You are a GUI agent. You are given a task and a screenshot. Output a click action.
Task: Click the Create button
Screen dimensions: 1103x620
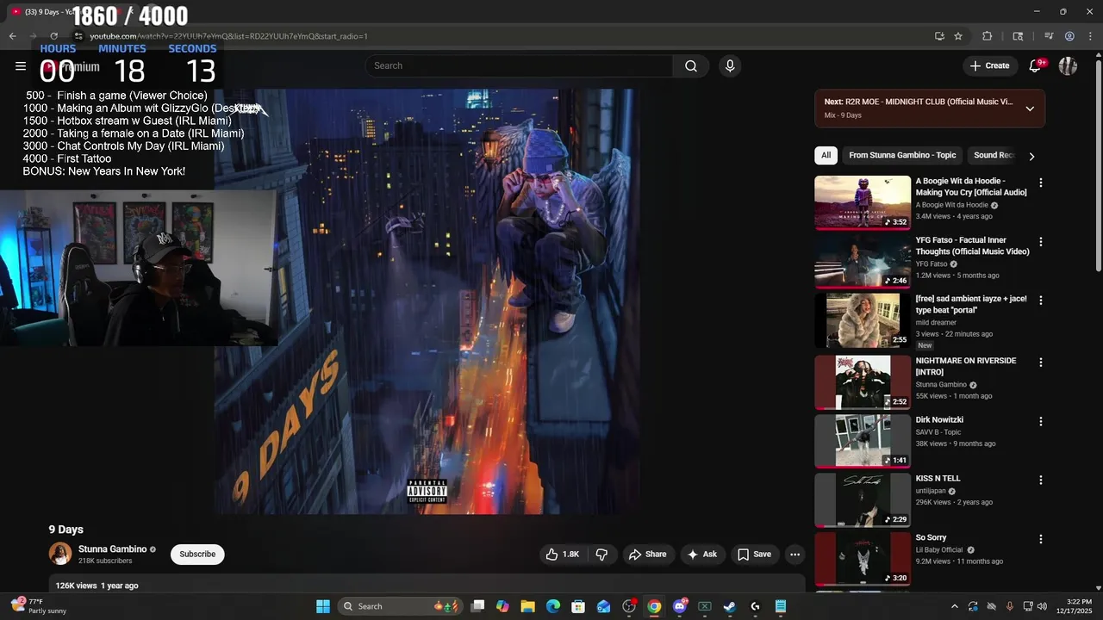coord(989,65)
